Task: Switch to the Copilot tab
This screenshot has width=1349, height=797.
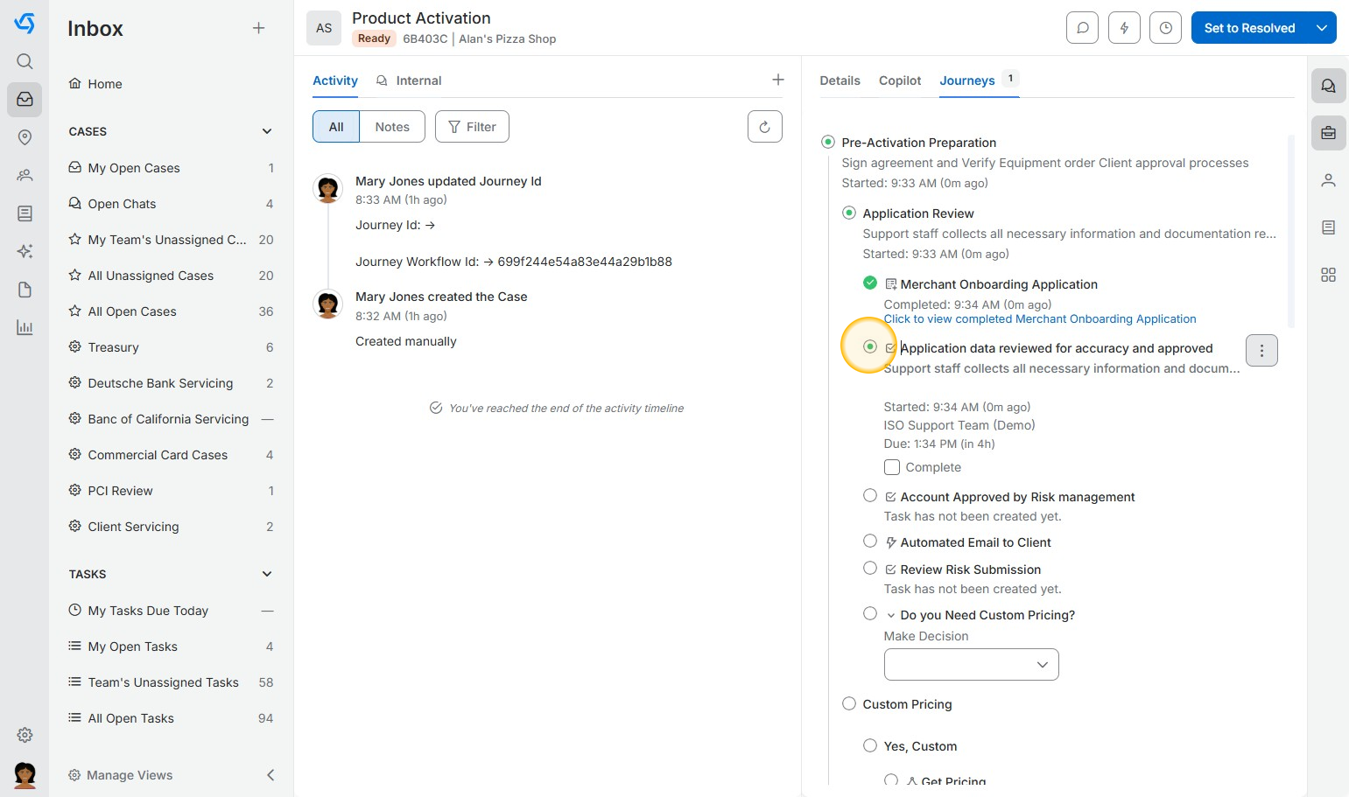Action: (x=899, y=80)
